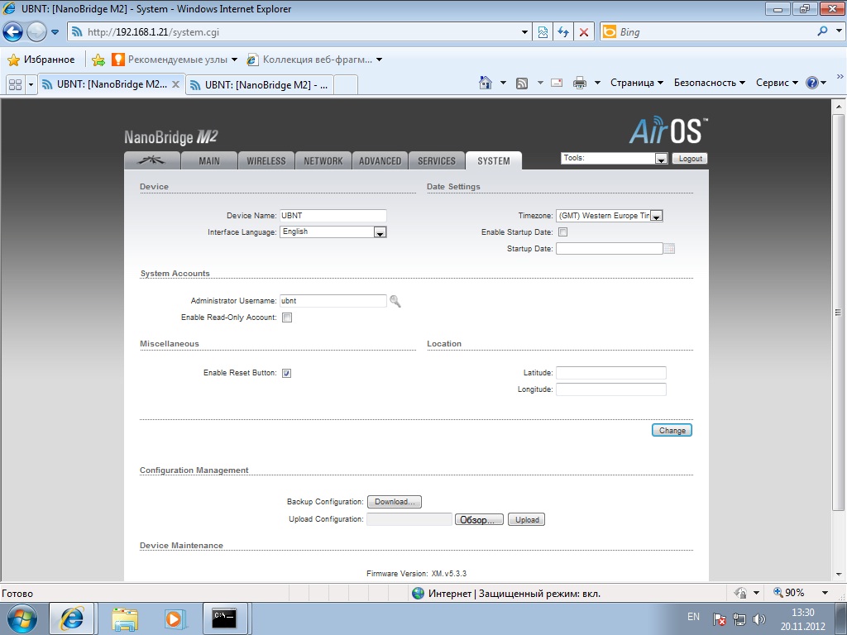
Task: Open the search provider dropdown arrow
Action: pyautogui.click(x=839, y=31)
